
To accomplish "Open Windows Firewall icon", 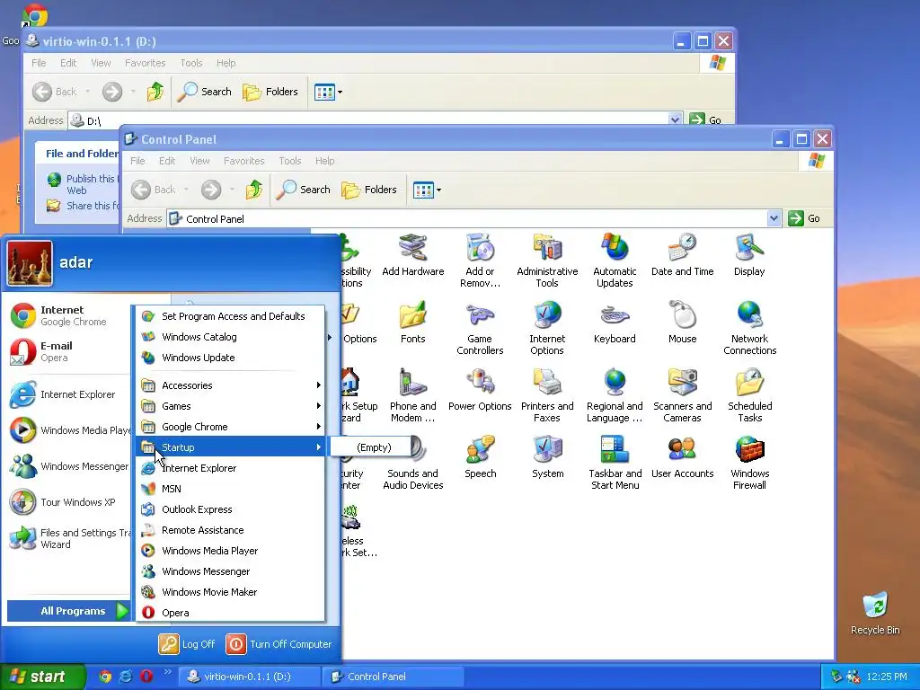I will click(749, 463).
